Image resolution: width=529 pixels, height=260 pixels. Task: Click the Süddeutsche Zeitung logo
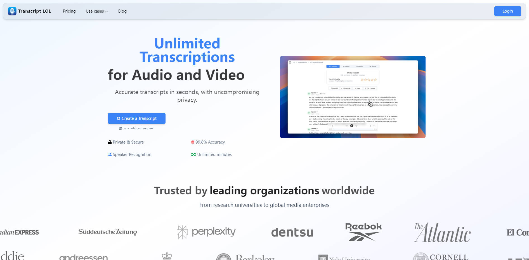[x=108, y=232]
